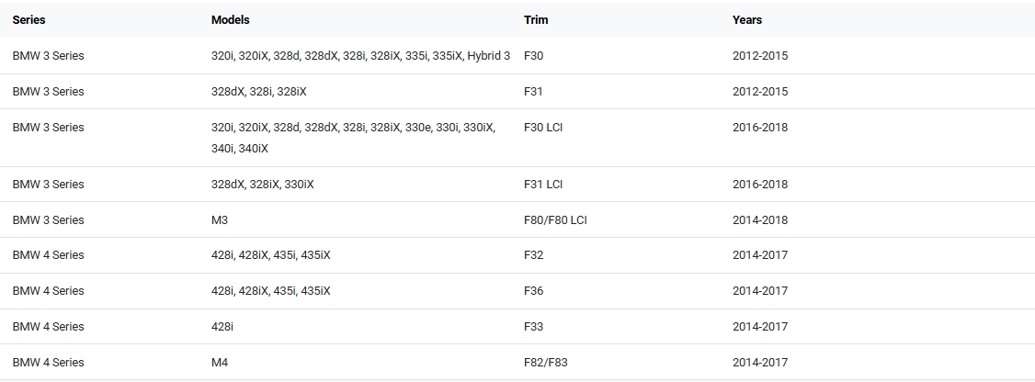Click the Series column header
The width and height of the screenshot is (1035, 382).
click(x=29, y=19)
